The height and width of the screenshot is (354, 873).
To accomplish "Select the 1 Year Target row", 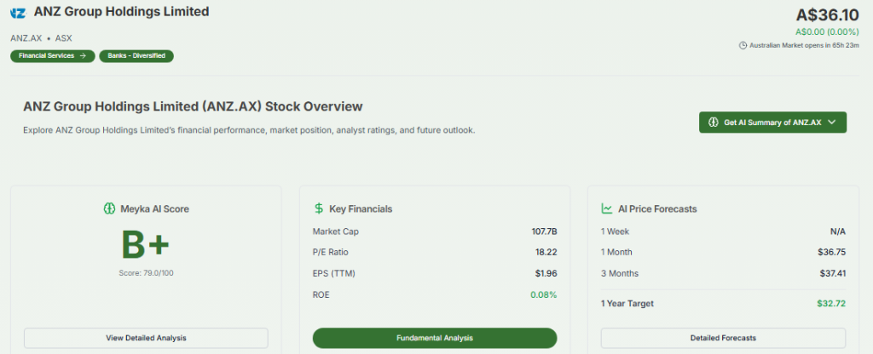I will 723,304.
